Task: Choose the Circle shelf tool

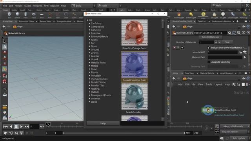Action: (x=66, y=15)
